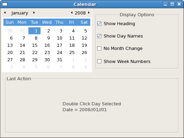
Task: Select the last day, January 31
Action: pyautogui.click(x=60, y=60)
